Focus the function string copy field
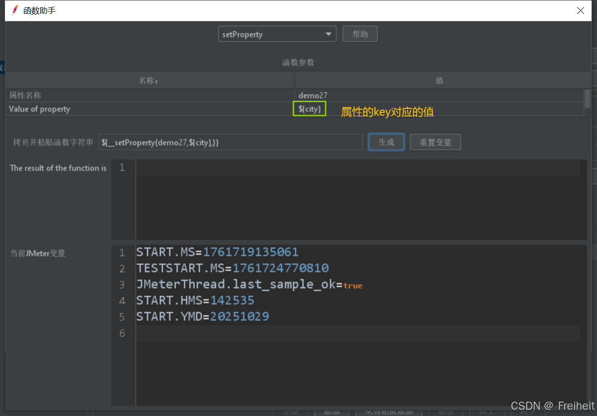This screenshot has width=597, height=416. click(231, 142)
